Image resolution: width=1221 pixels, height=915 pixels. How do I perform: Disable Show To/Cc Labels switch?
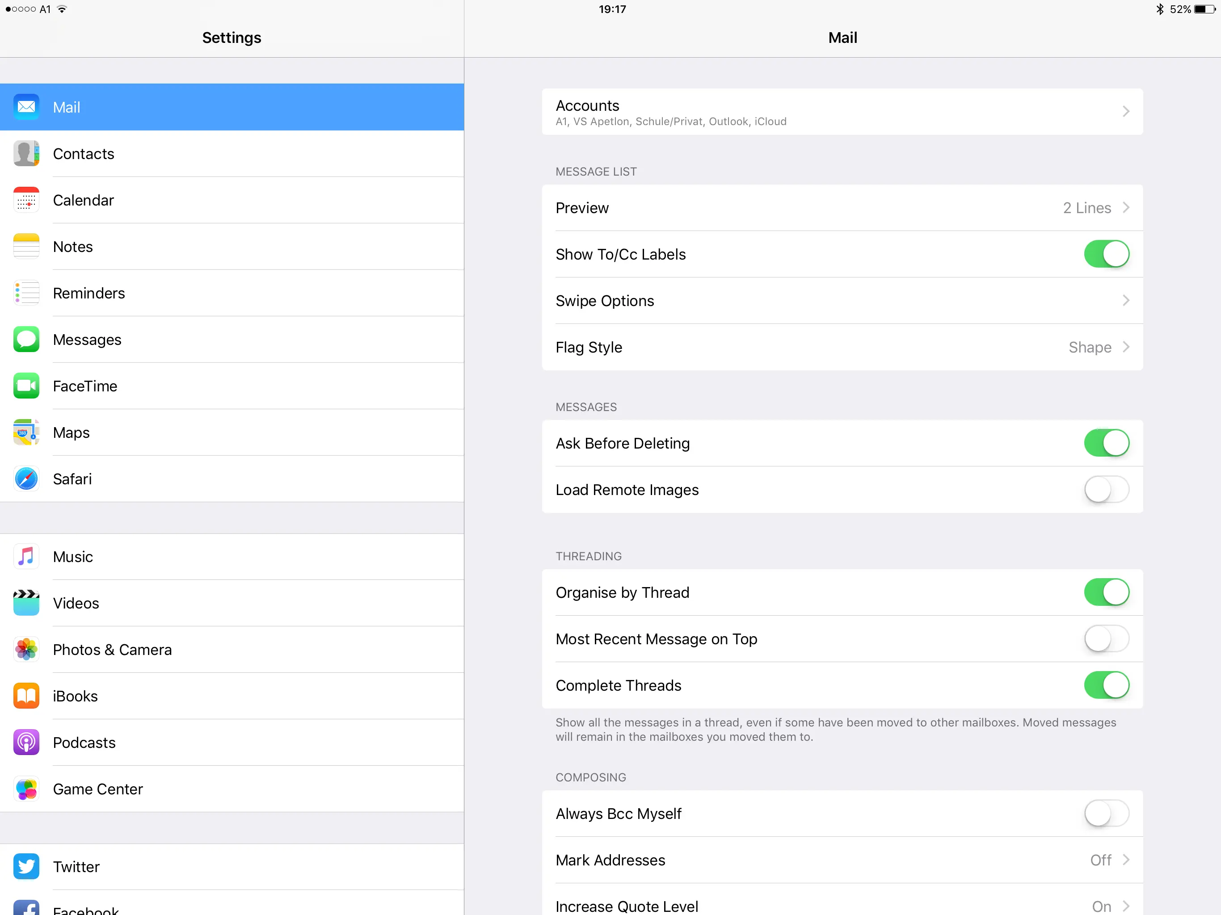[1106, 254]
